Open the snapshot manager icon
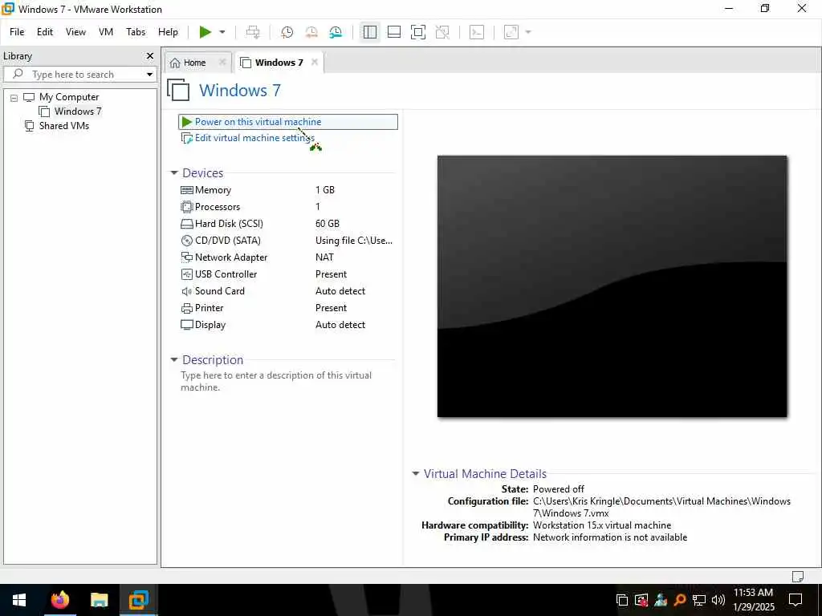Image resolution: width=822 pixels, height=616 pixels. pyautogui.click(x=336, y=32)
